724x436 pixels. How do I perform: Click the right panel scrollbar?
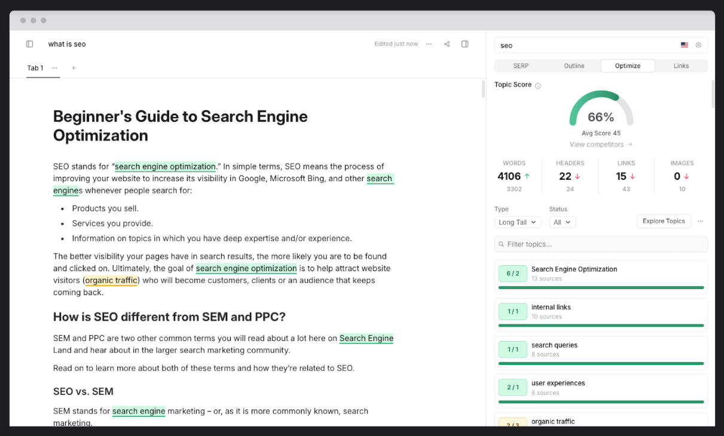pos(713,94)
